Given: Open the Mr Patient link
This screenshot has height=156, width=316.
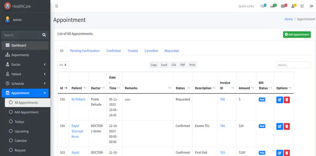Looking at the screenshot, I should pos(78,99).
